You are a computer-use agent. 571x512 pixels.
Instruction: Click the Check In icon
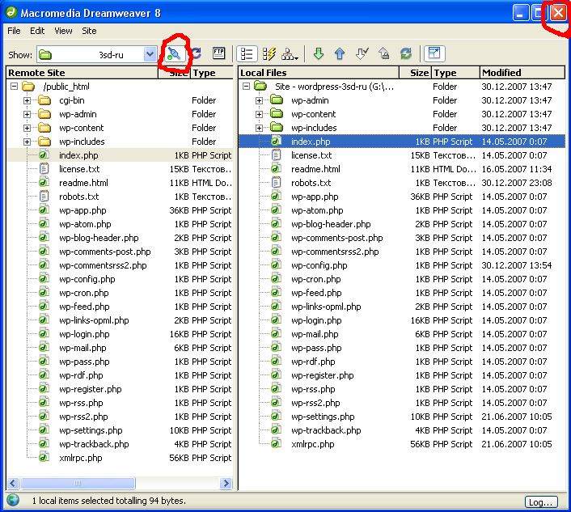click(384, 54)
